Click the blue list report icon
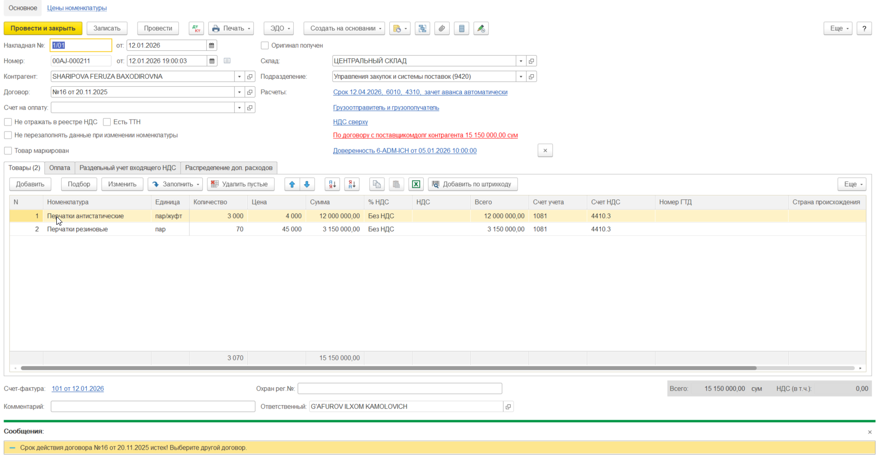877x459 pixels. (x=462, y=28)
